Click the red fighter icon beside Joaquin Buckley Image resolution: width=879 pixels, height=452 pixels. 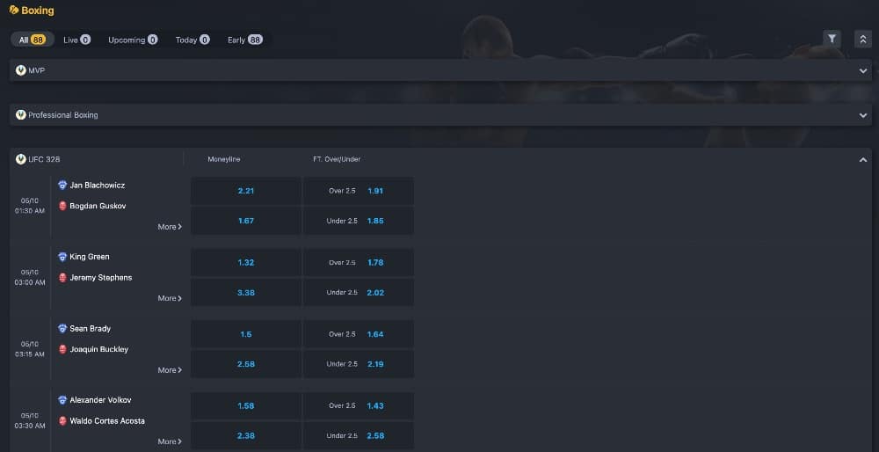coord(62,349)
